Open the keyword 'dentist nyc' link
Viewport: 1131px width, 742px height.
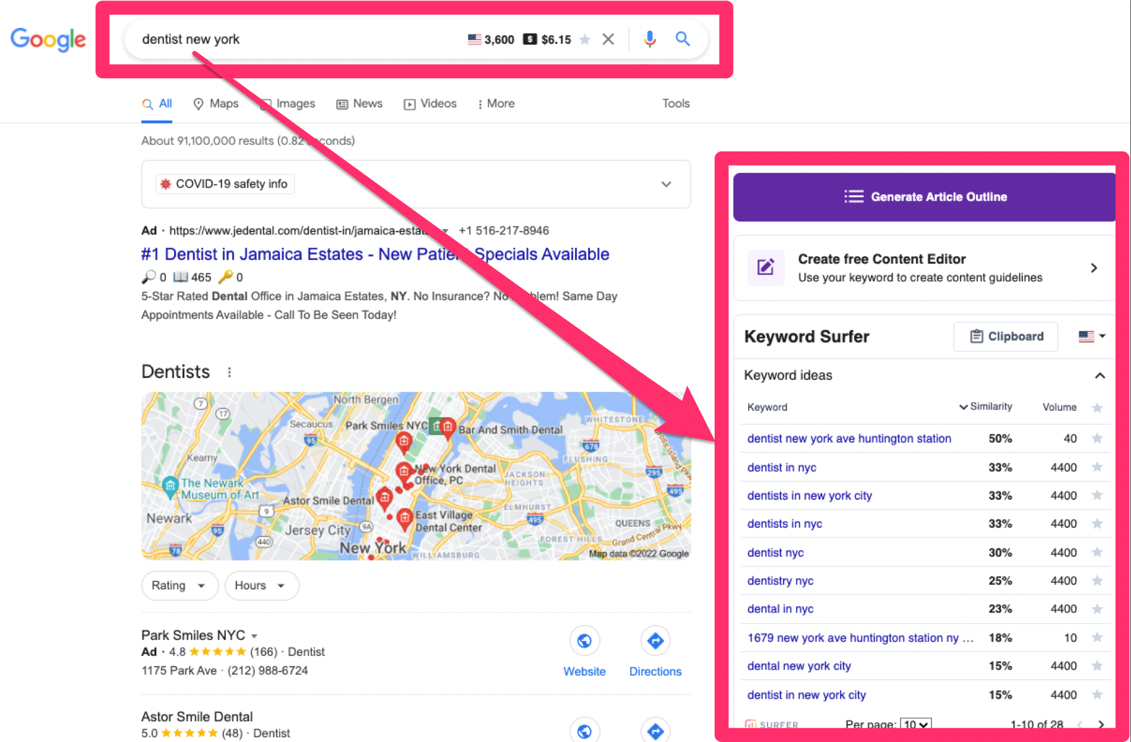click(775, 552)
